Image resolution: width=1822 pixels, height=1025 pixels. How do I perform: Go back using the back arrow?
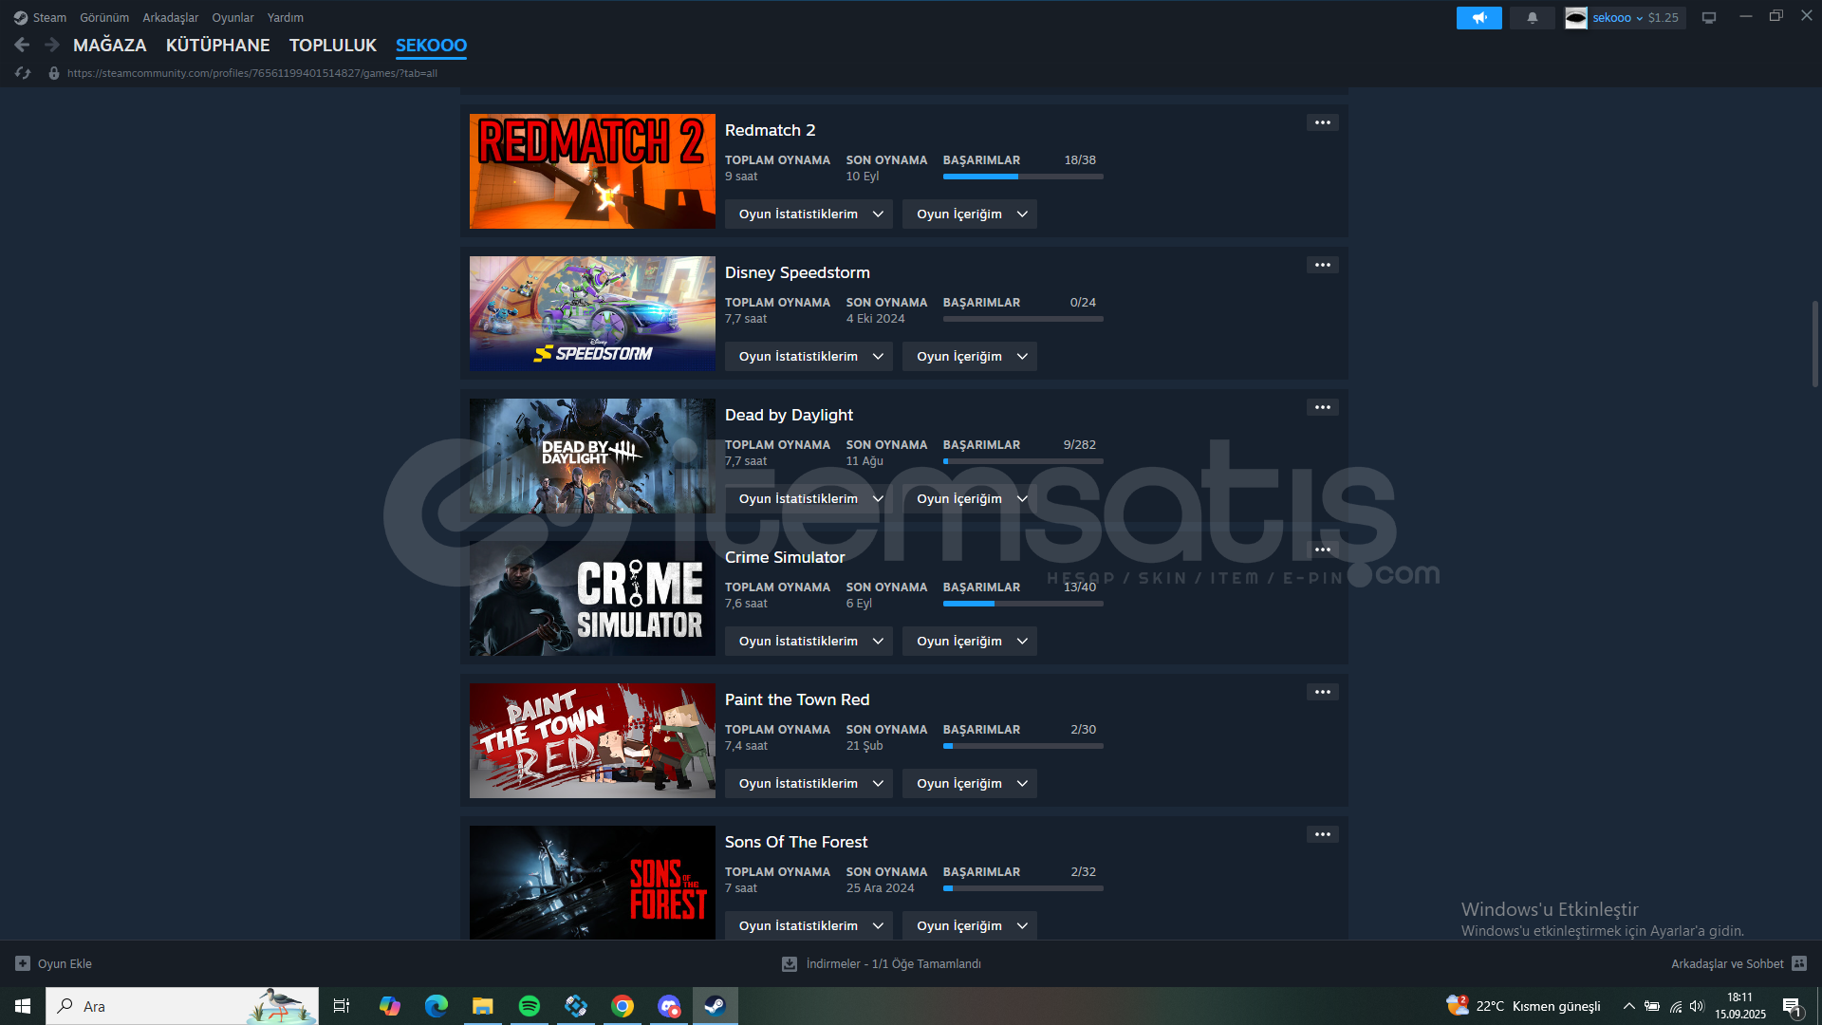[x=22, y=45]
